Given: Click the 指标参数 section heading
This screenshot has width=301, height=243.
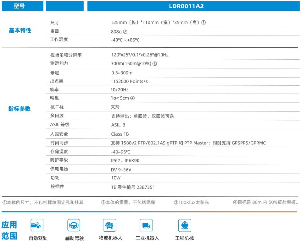Looking at the screenshot, I should pyautogui.click(x=20, y=109).
